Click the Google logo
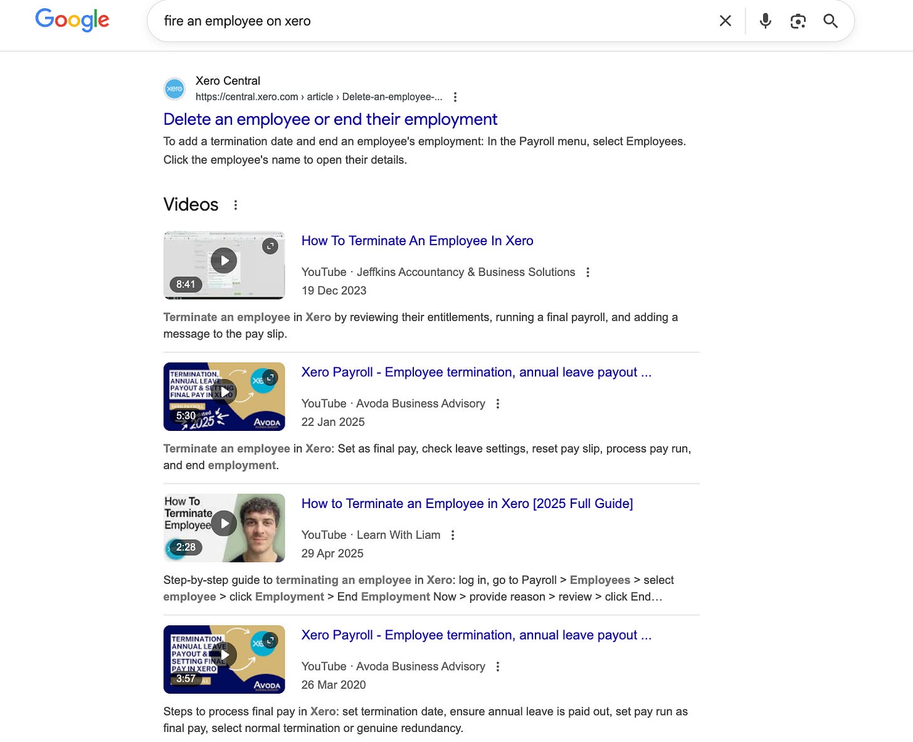 point(72,19)
